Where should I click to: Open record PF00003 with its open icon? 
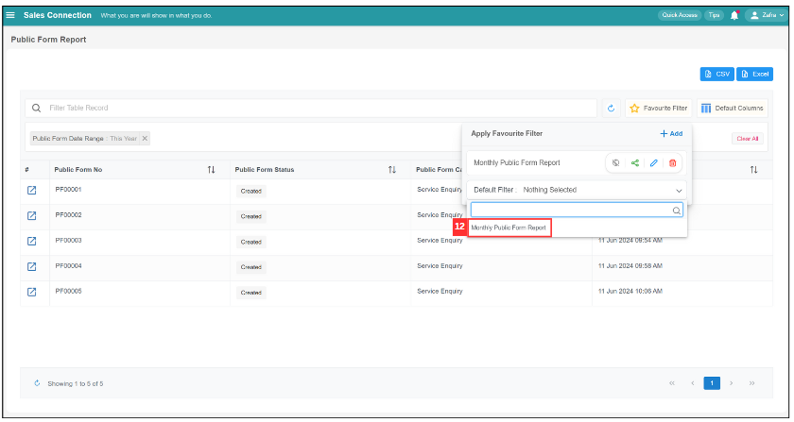coord(31,241)
